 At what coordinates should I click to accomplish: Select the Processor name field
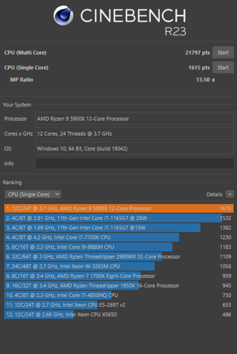[x=134, y=118]
